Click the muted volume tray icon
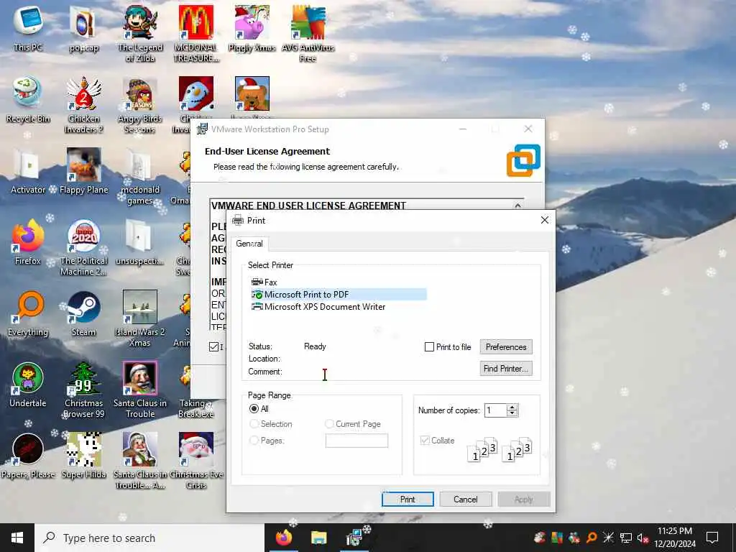 click(642, 538)
